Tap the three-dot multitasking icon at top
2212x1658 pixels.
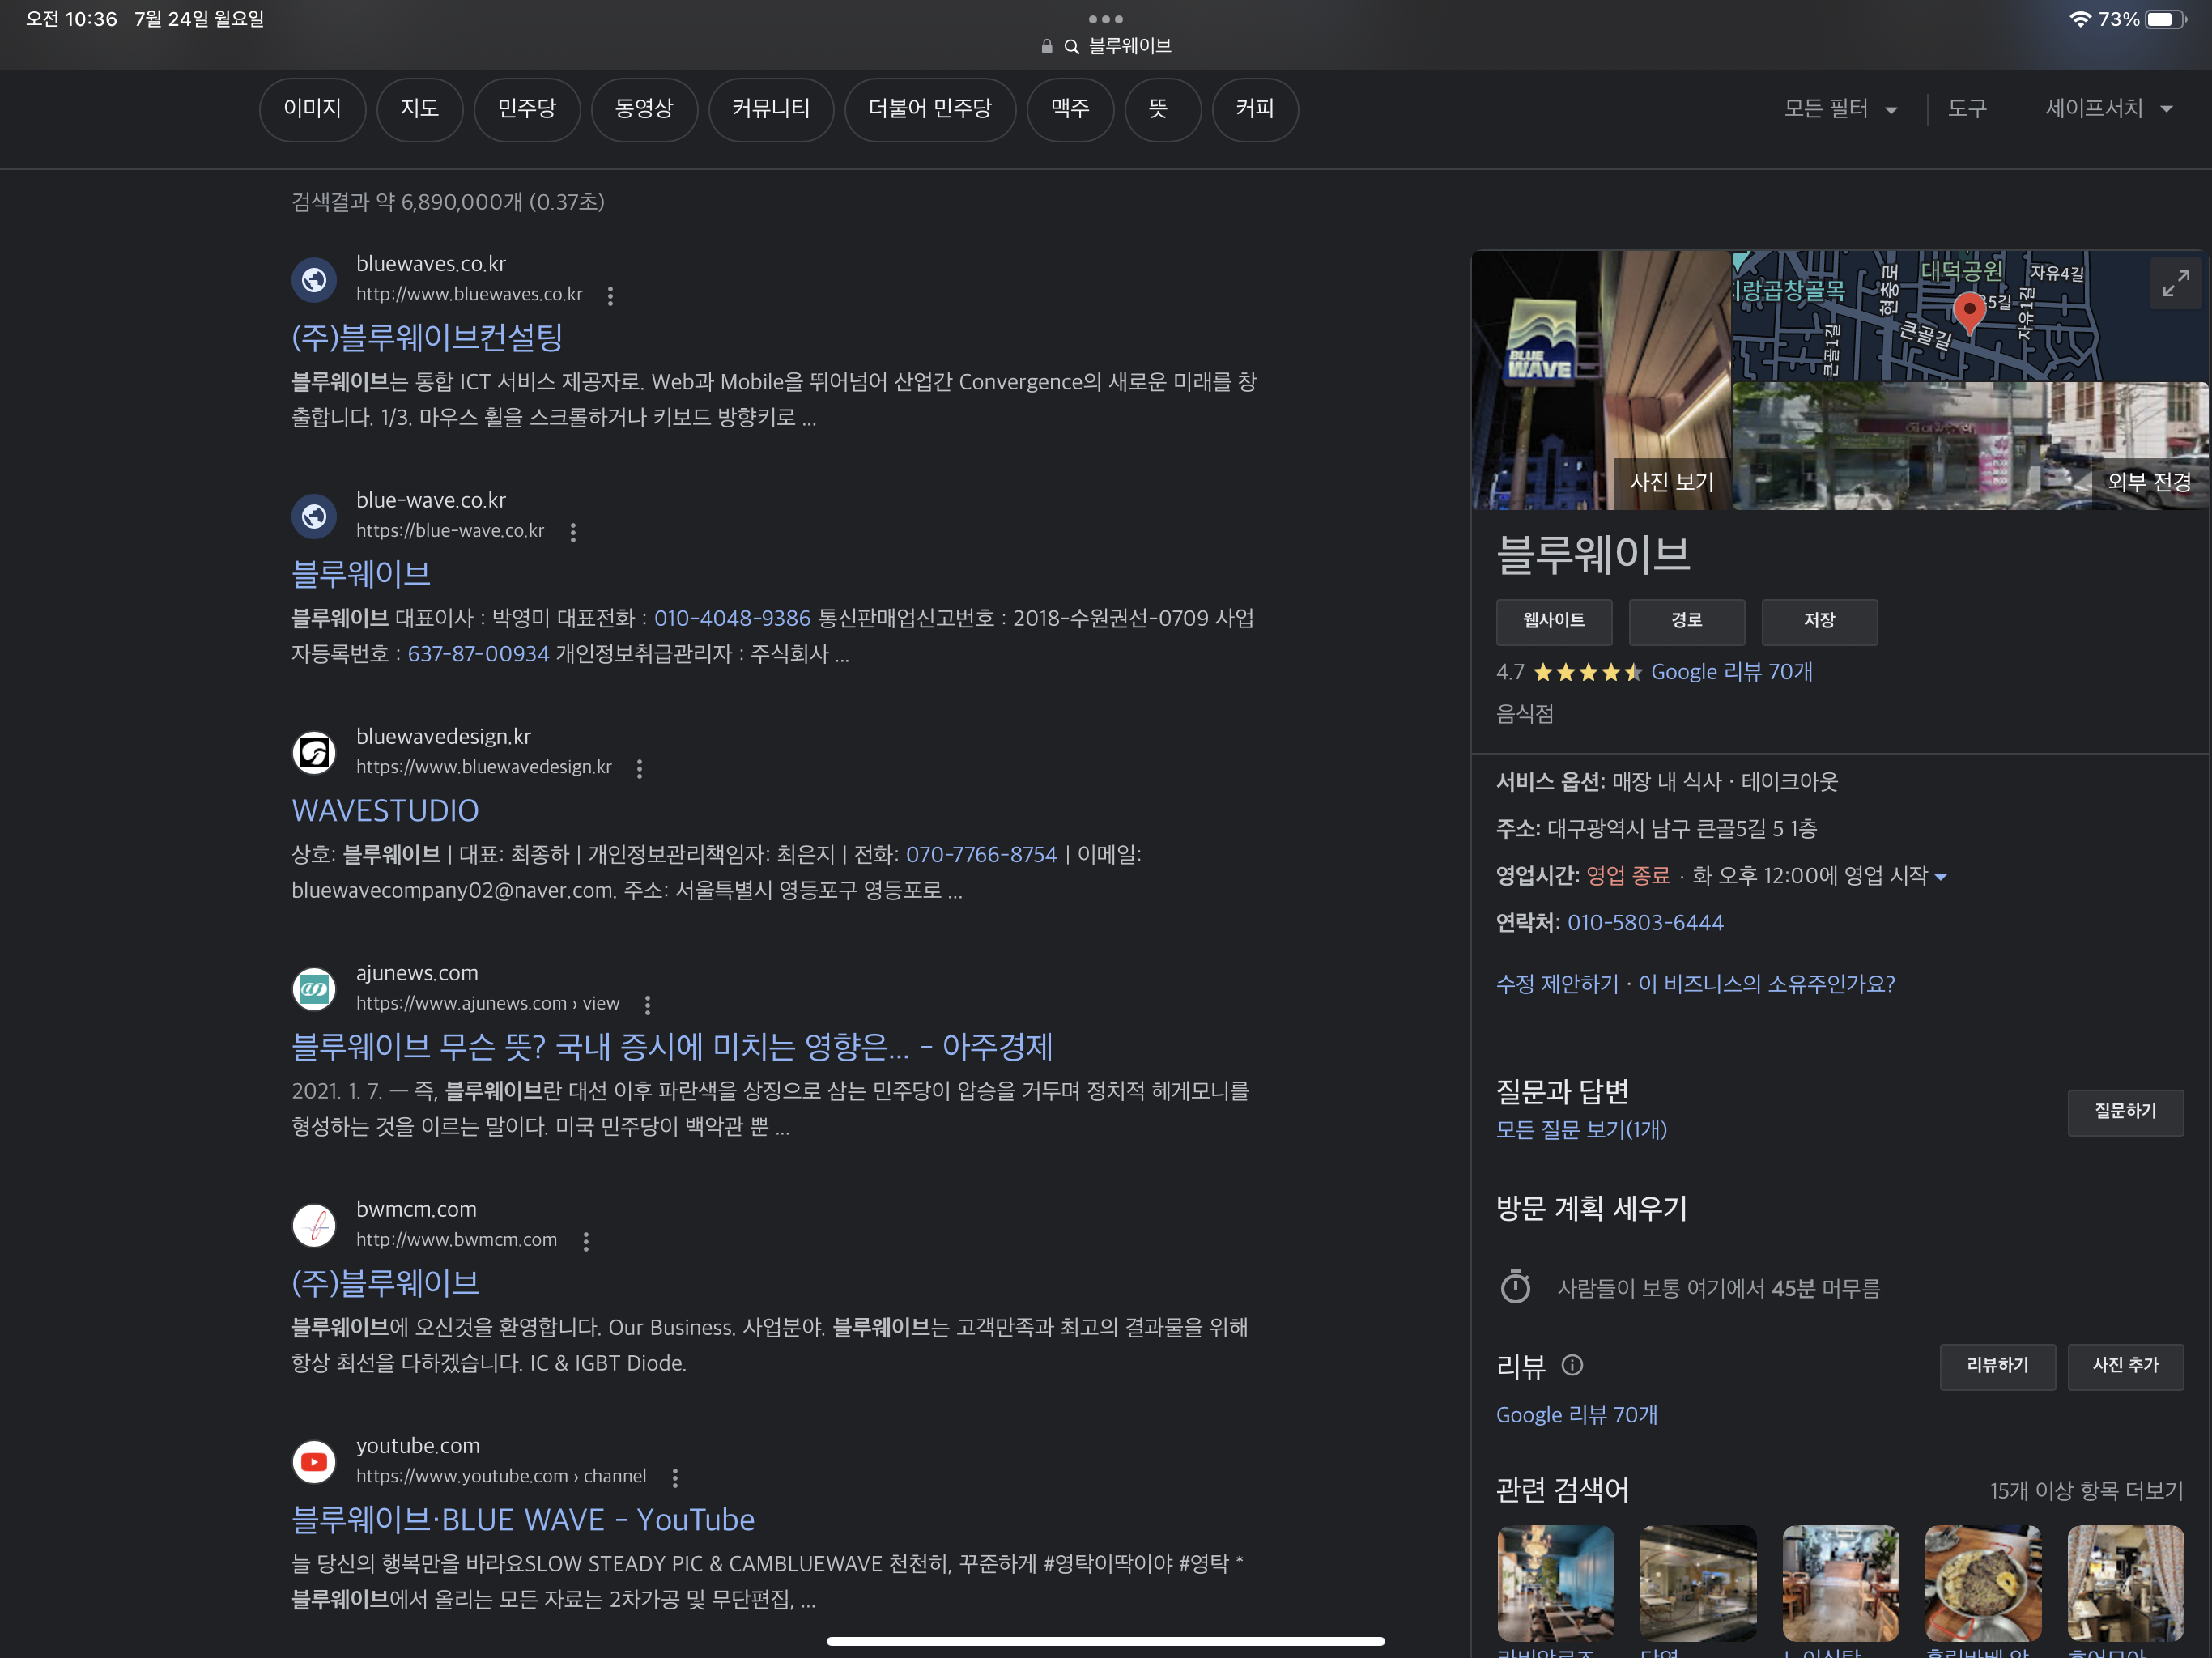click(1105, 19)
